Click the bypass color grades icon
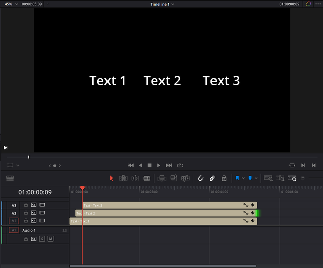Image resolution: width=323 pixels, height=268 pixels. coord(308,4)
